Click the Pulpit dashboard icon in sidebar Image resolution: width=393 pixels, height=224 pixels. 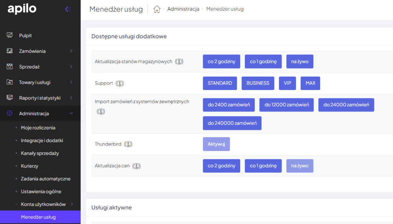[10, 36]
